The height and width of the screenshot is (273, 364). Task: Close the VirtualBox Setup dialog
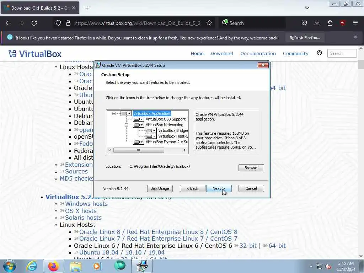263,65
